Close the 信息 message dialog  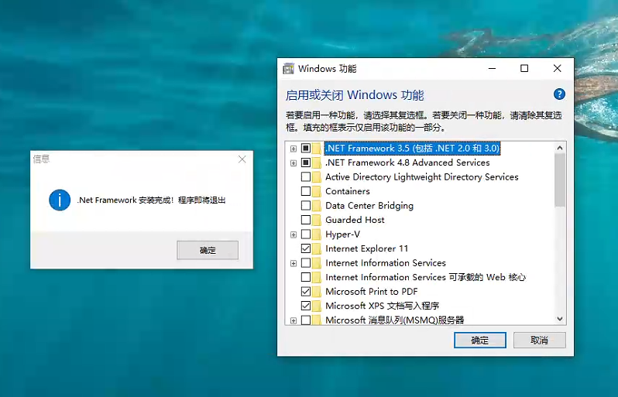242,159
